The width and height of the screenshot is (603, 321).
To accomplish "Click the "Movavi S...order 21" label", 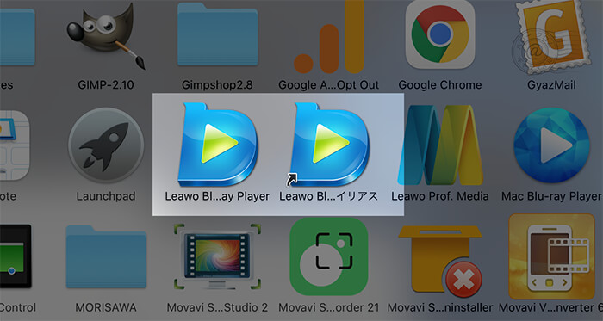I will coord(329,307).
